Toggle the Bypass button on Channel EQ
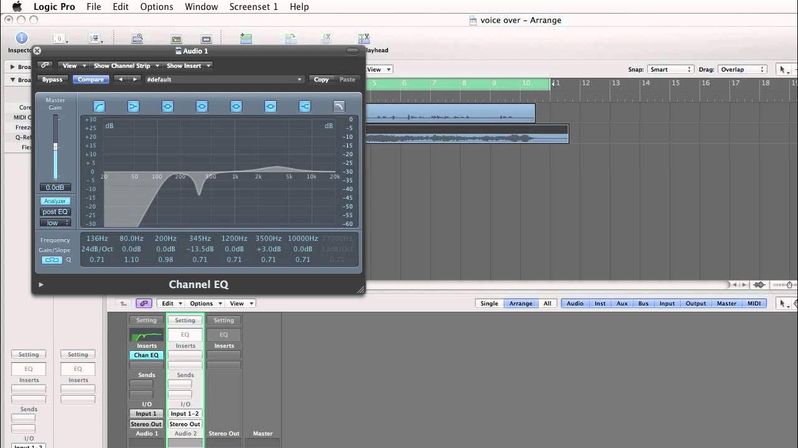798x448 pixels. (52, 80)
